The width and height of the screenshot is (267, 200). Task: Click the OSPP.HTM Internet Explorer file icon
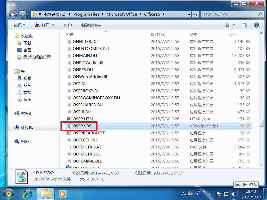click(69, 119)
